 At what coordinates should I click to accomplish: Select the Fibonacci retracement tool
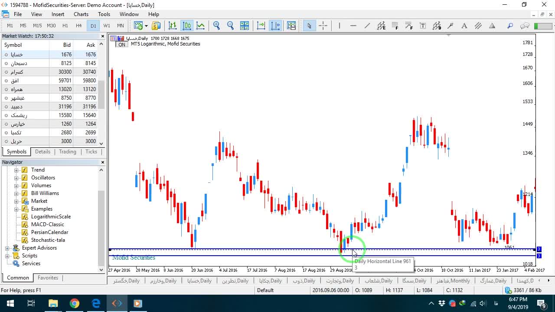395,26
